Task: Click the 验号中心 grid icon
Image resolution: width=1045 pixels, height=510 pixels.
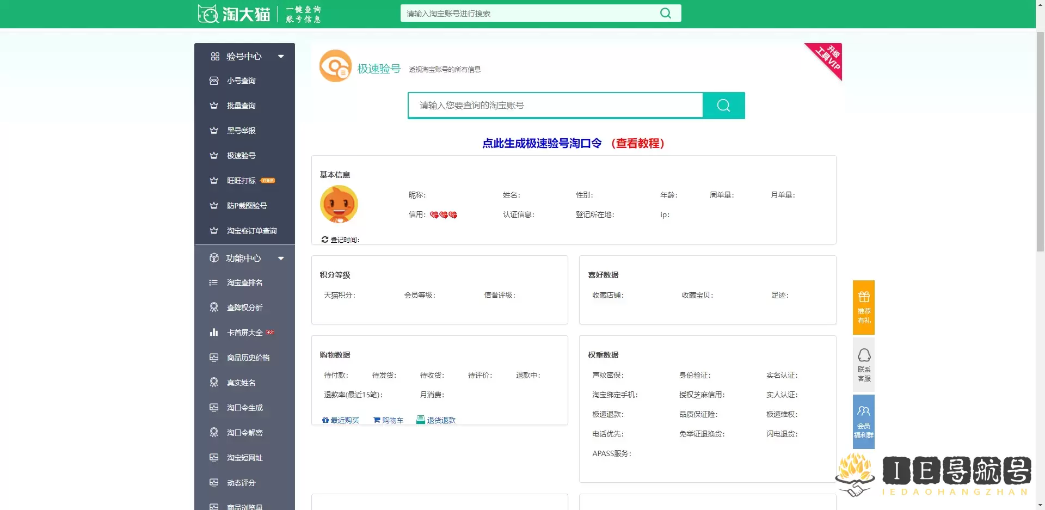Action: tap(215, 56)
